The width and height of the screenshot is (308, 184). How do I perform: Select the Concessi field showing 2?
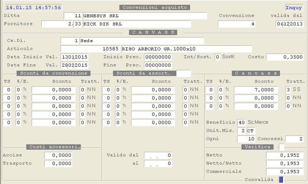point(294,139)
